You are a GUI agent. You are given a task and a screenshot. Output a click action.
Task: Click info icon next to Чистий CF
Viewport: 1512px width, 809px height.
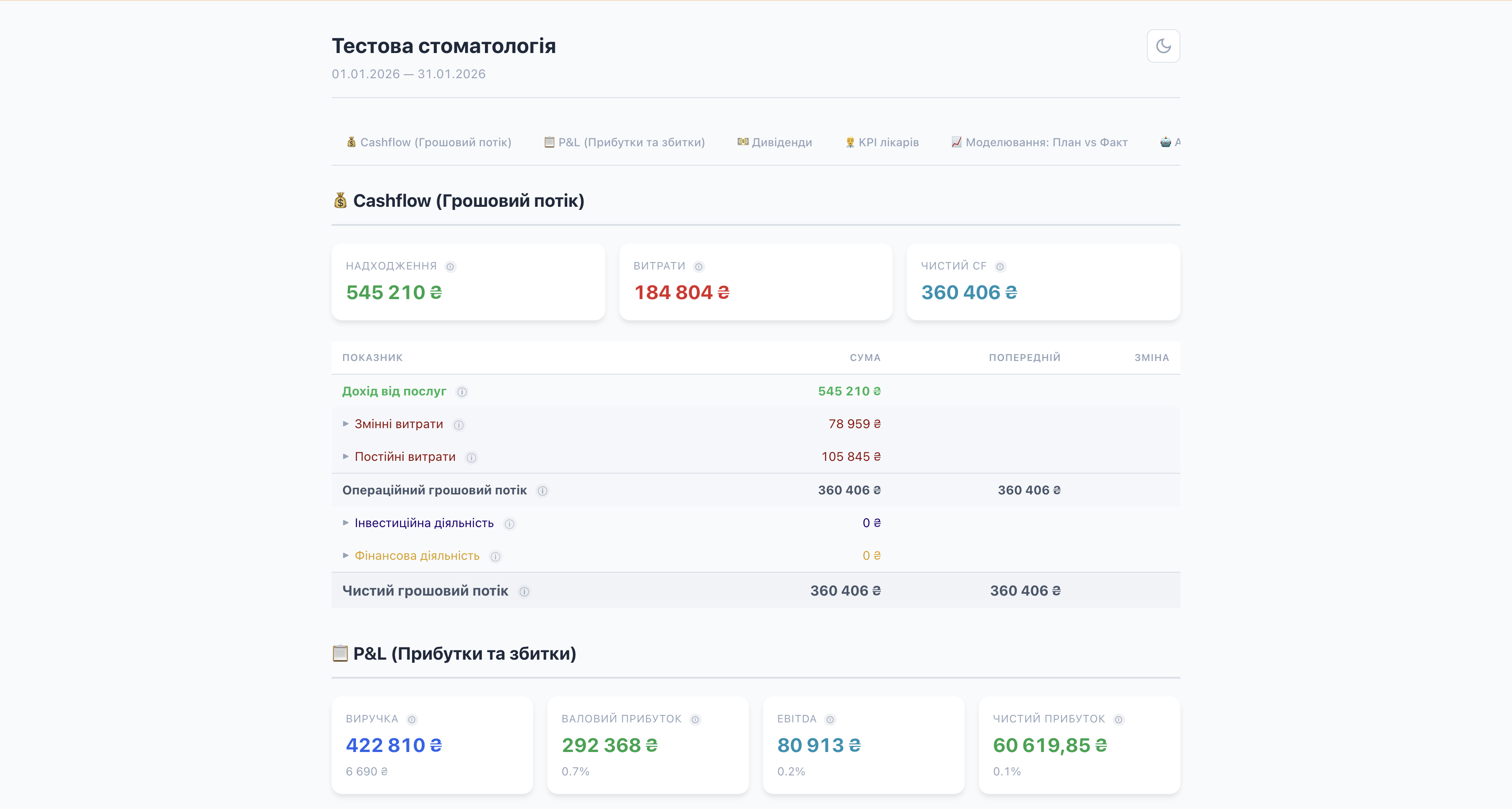1000,267
